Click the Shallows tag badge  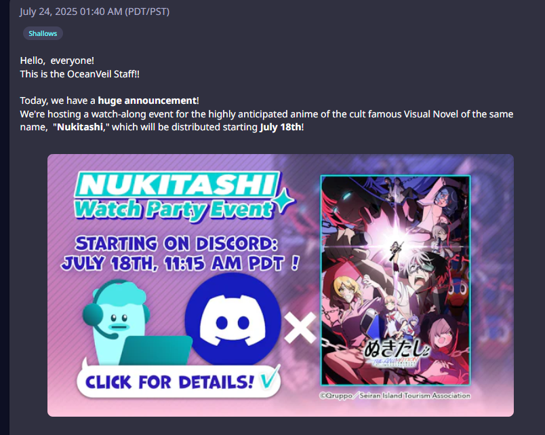point(43,33)
